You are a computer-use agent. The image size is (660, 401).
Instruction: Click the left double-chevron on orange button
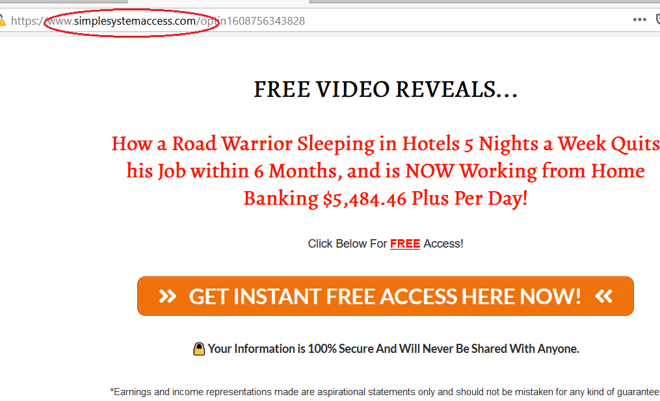tap(167, 296)
